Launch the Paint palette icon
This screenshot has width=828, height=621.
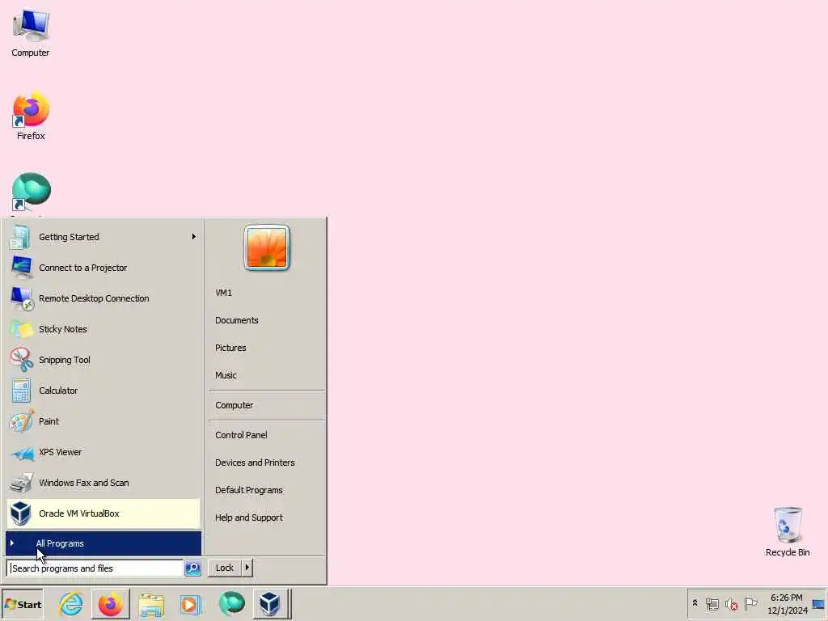point(21,421)
